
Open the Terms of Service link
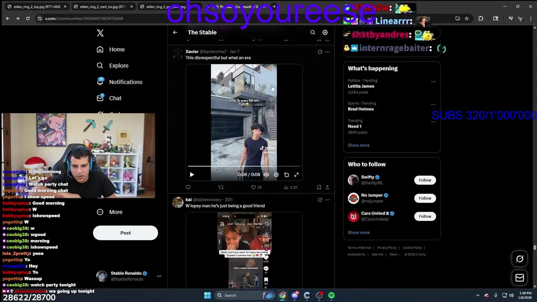359,248
